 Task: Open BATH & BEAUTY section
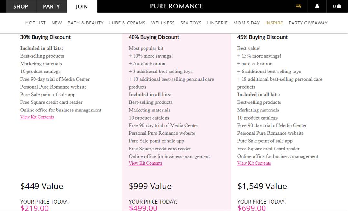tap(85, 23)
